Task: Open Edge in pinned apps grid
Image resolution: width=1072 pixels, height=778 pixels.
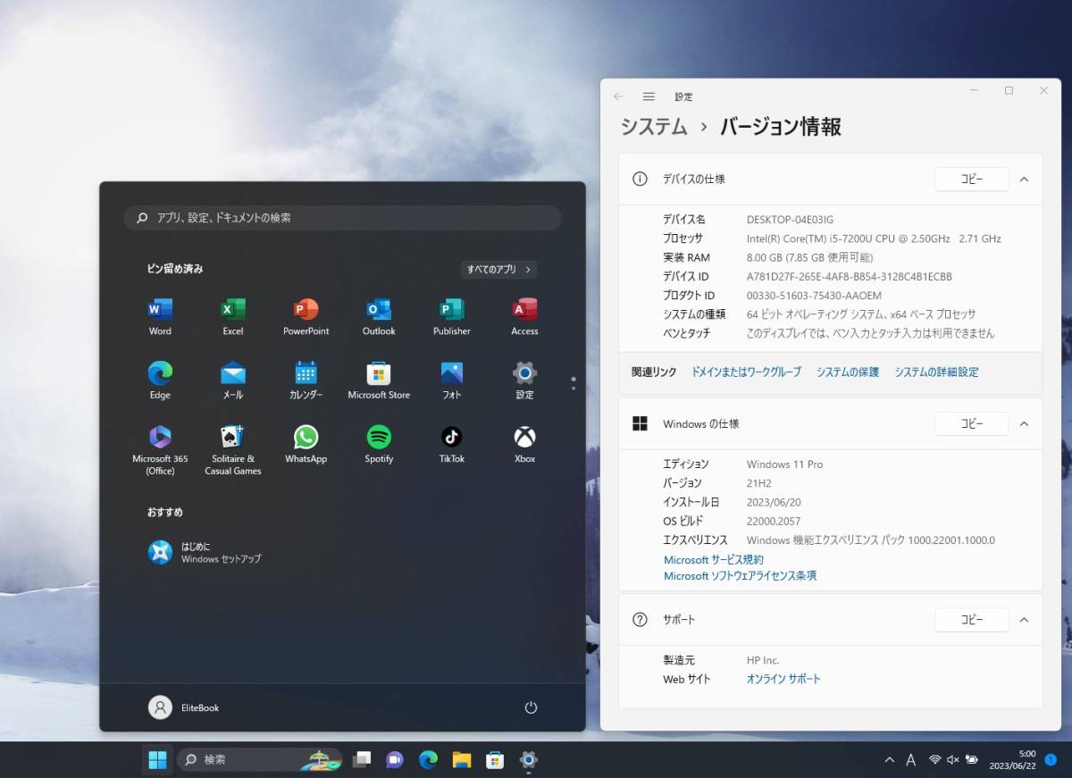Action: point(160,381)
